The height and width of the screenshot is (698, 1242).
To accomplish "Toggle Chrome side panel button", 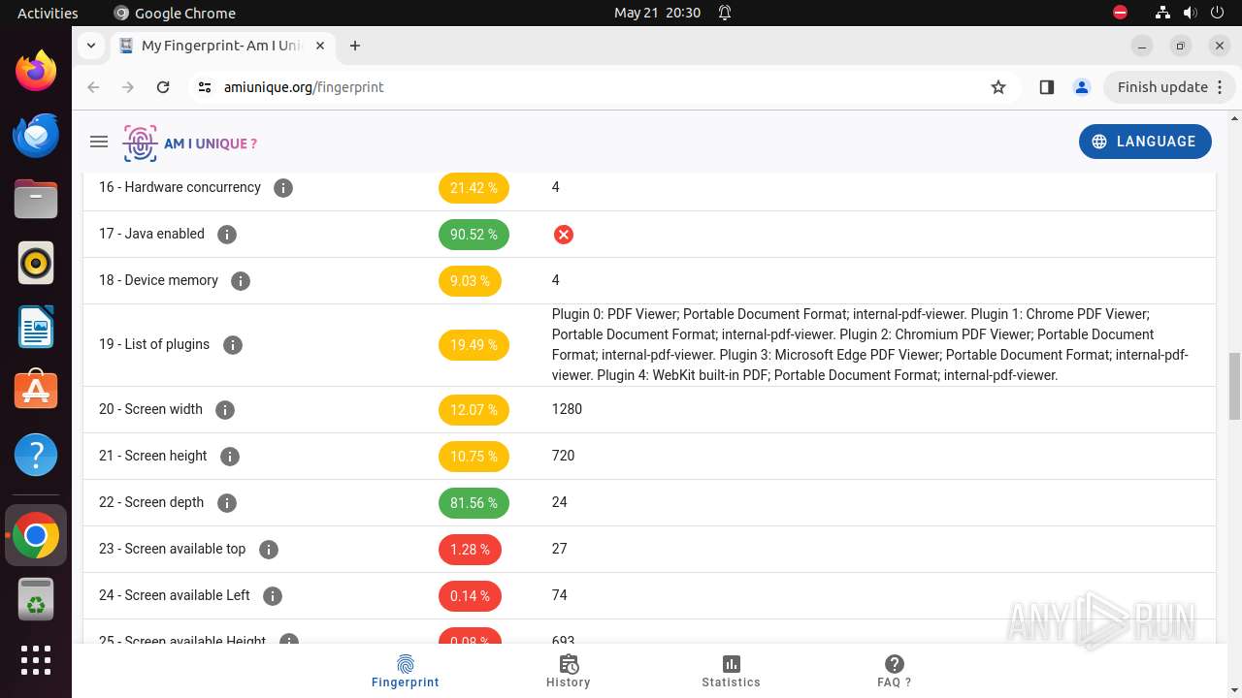I will pos(1046,87).
